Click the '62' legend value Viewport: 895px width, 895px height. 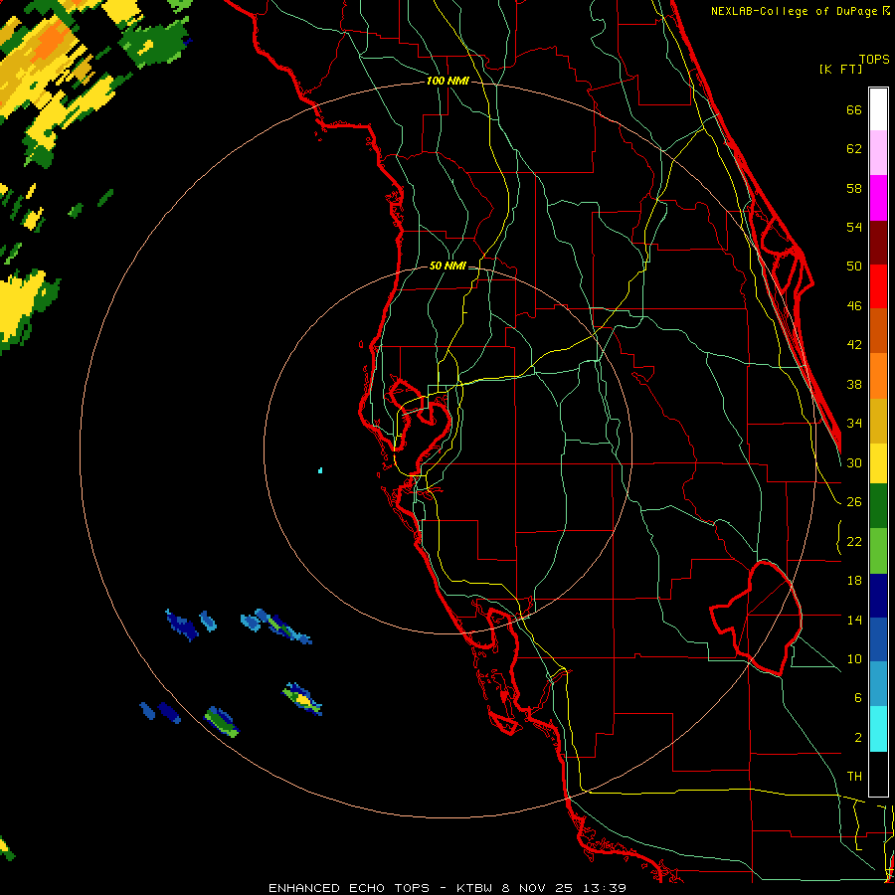point(854,149)
